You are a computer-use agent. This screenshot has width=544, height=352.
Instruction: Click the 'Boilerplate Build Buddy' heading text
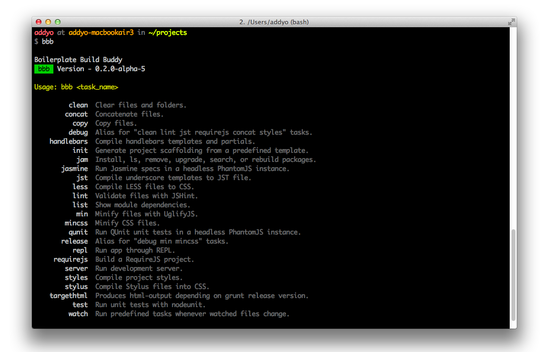click(78, 60)
